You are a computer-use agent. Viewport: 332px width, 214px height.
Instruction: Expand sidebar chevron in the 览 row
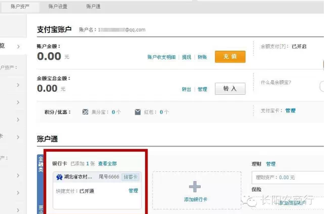pos(18,47)
